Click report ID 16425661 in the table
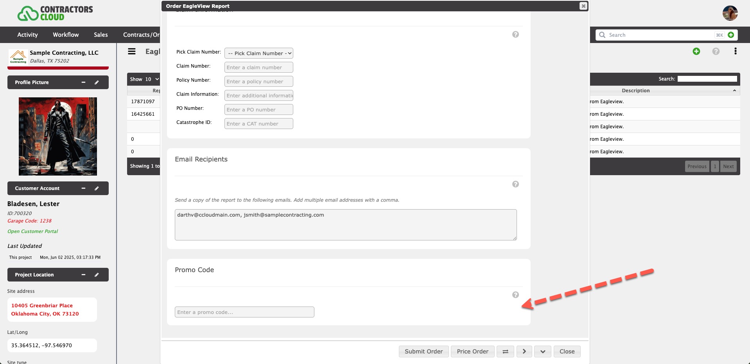The height and width of the screenshot is (364, 750). click(143, 114)
